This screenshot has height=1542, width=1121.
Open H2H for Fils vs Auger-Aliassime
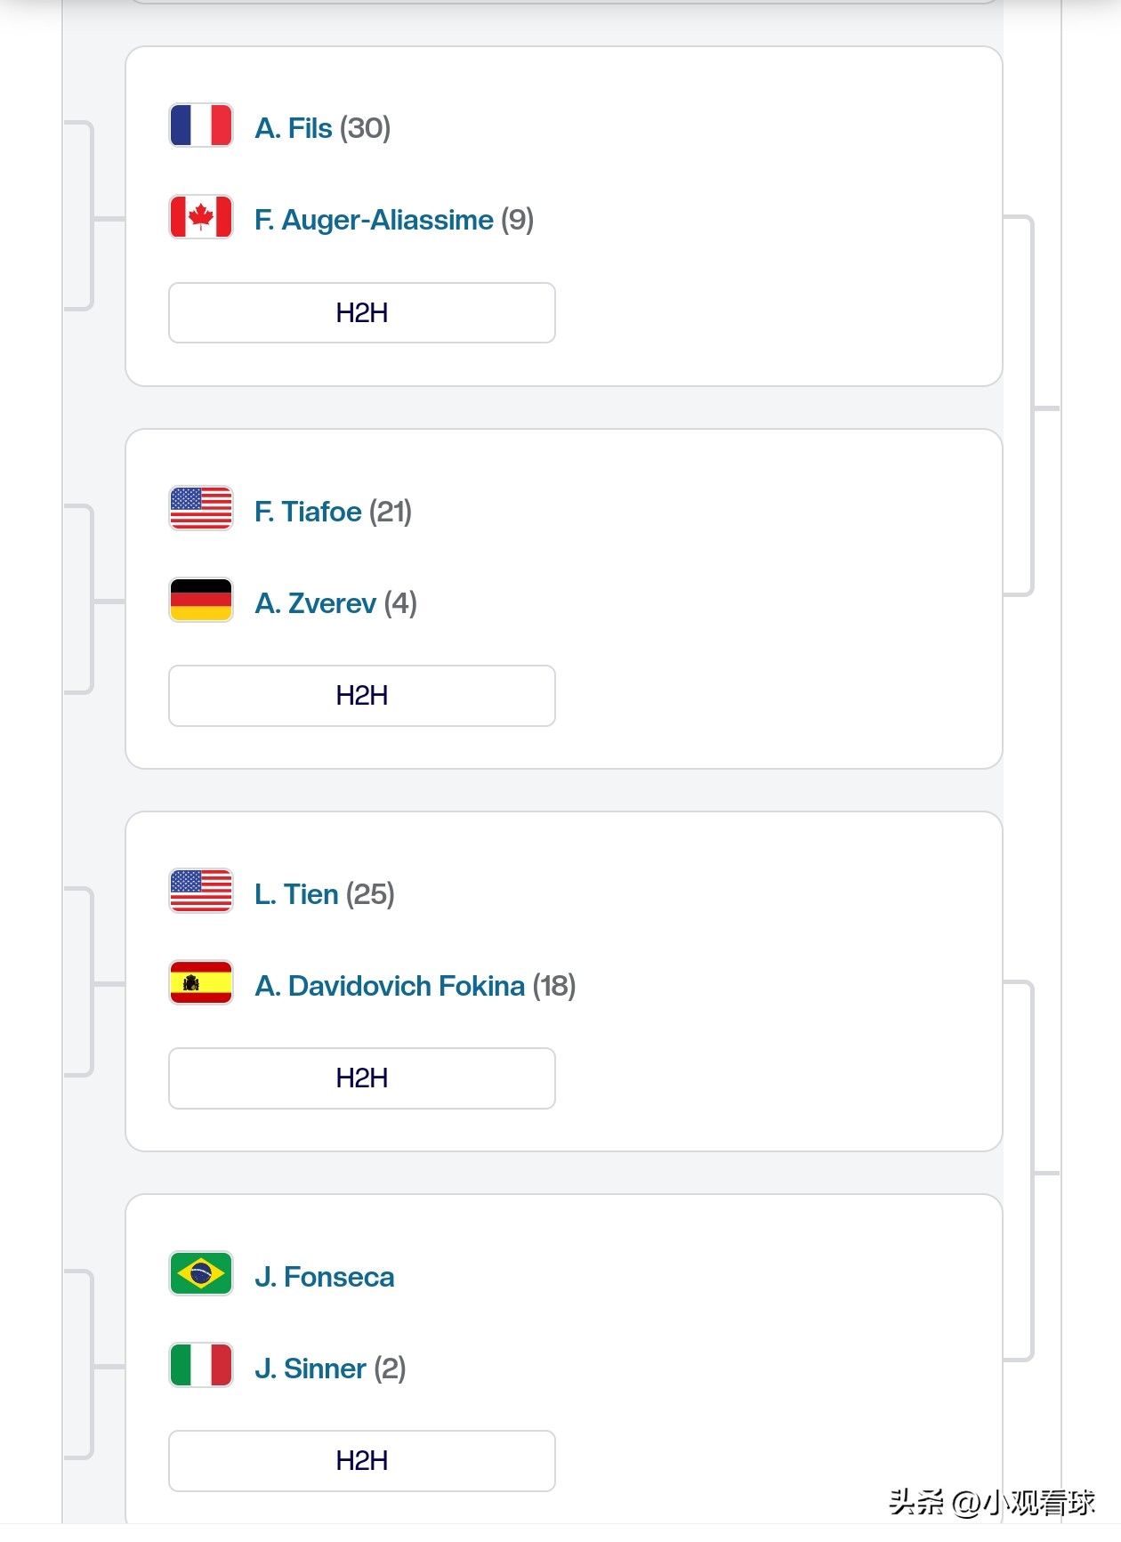(361, 313)
